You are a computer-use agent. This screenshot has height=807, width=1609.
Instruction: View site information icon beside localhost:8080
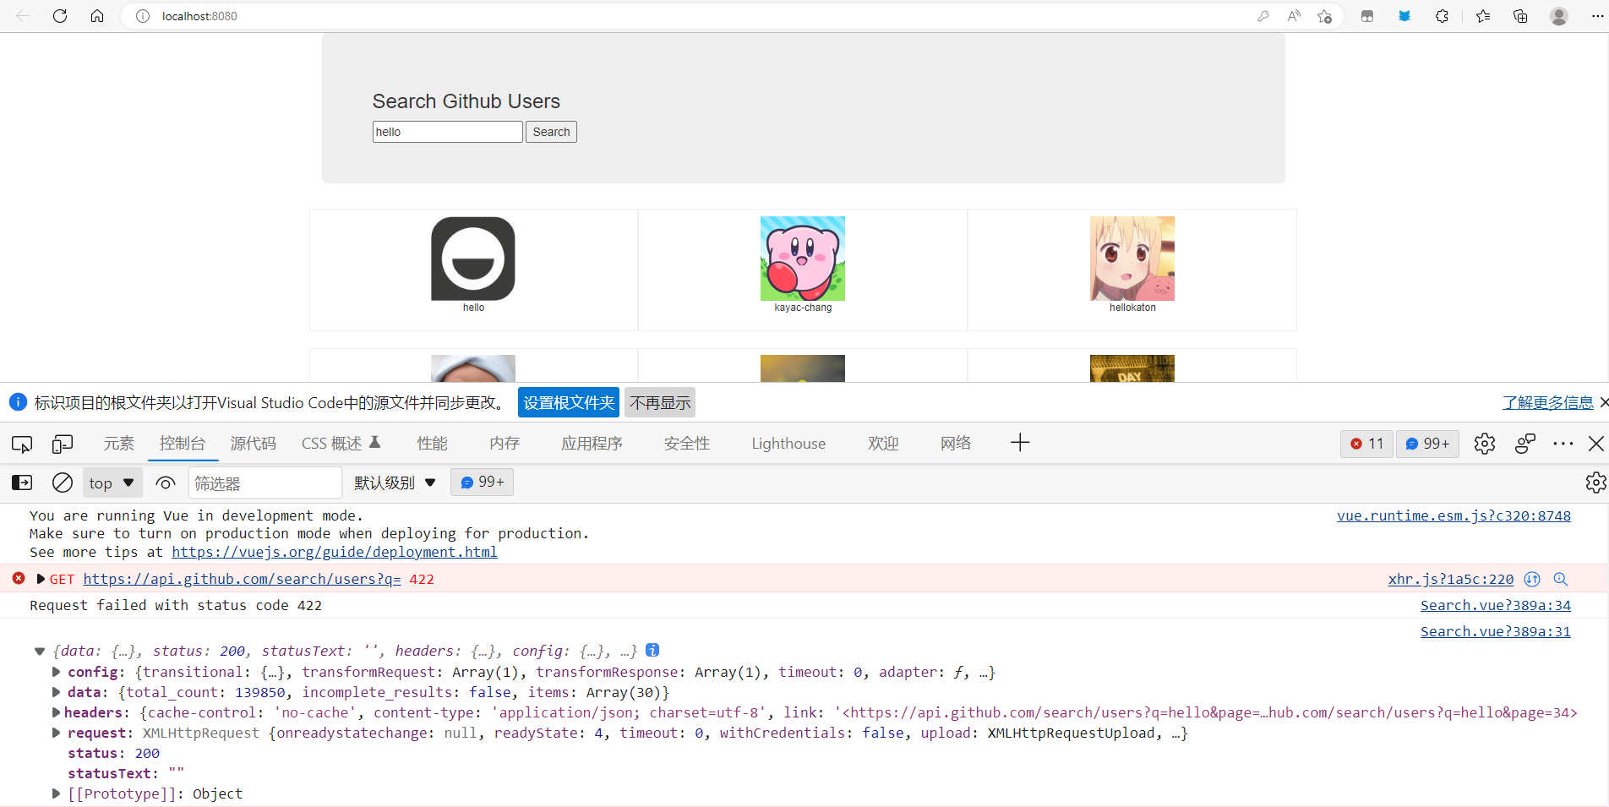[143, 16]
